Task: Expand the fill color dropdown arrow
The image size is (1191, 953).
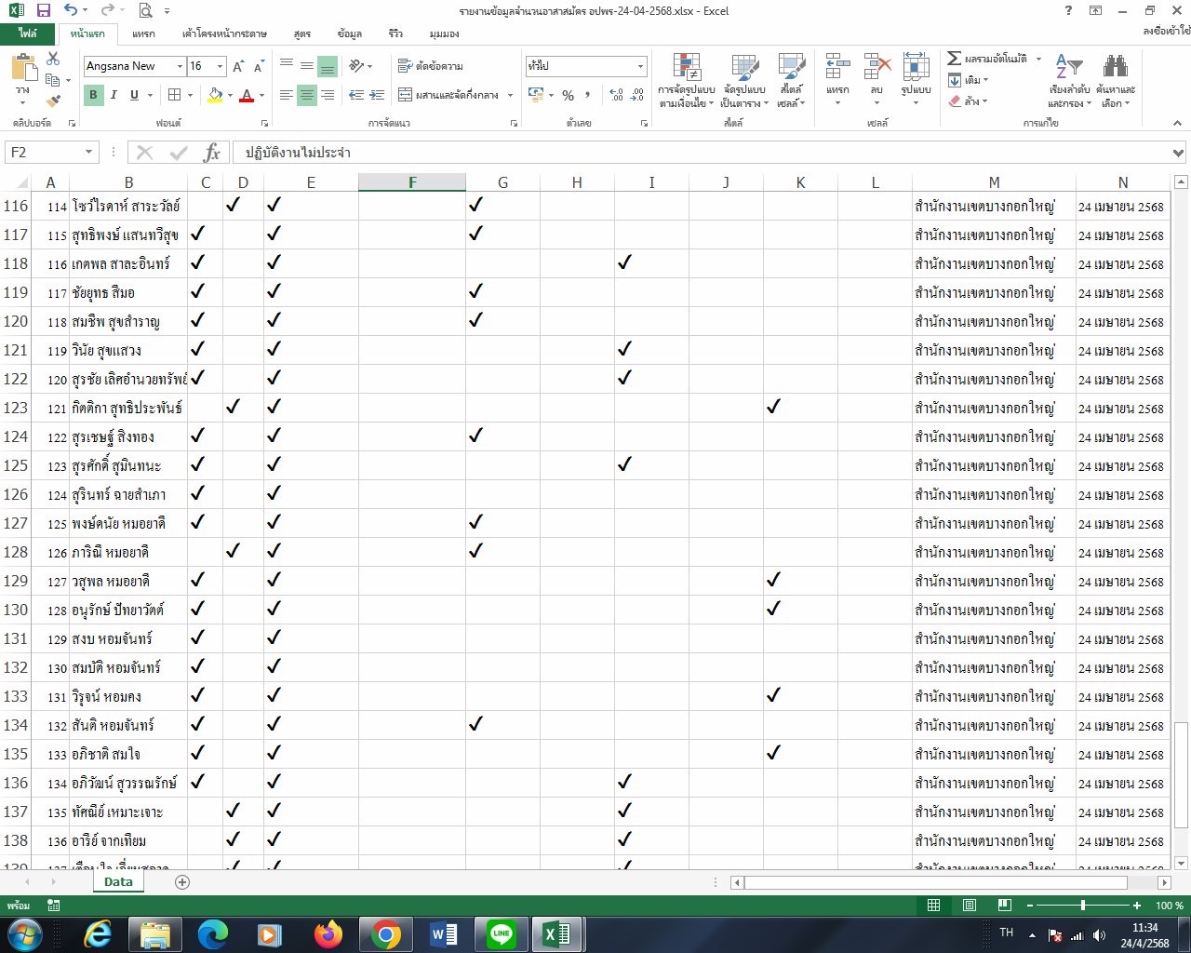Action: (231, 95)
